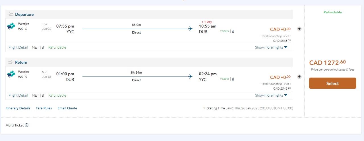The height and width of the screenshot is (141, 364).
Task: Click the baggage icon on return flight
Action: pyautogui.click(x=233, y=79)
